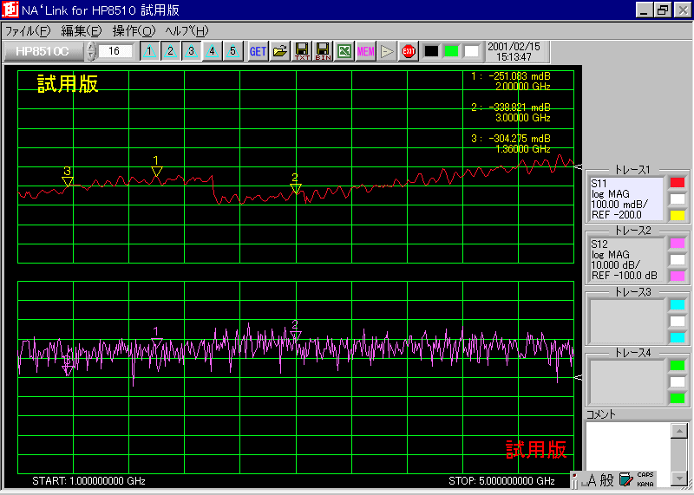Toggle marker 2 triangle button
694x495 pixels.
click(x=170, y=51)
